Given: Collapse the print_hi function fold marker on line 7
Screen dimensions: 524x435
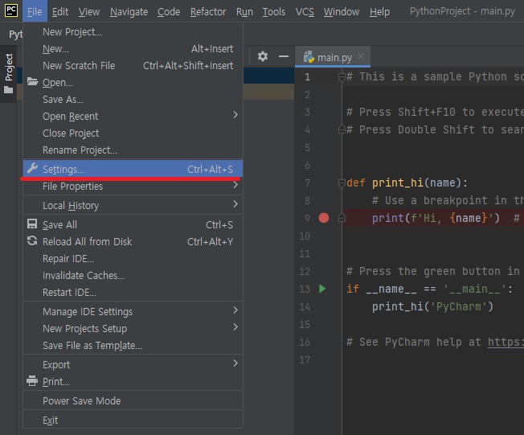Looking at the screenshot, I should pos(342,183).
